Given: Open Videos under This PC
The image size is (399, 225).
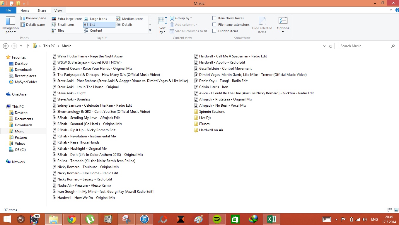Looking at the screenshot, I should click(x=20, y=144).
